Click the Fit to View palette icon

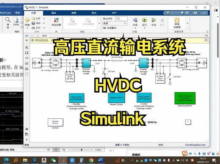(27, 53)
